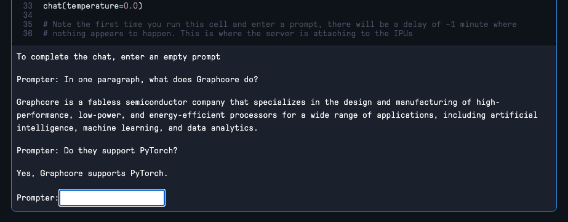The height and width of the screenshot is (222, 568).
Task: Click the 'Do they support PyTorch?' prompt line
Action: pos(97,150)
